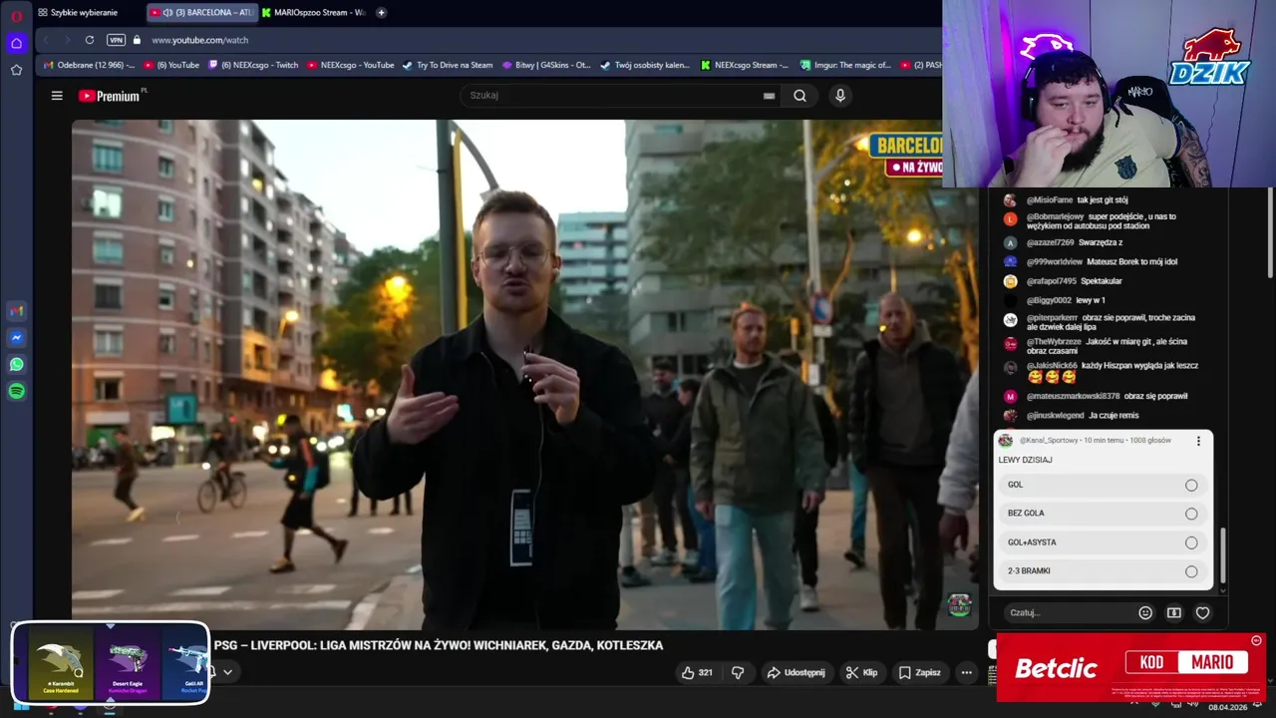
Task: Click the site security padlock icon
Action: click(138, 40)
